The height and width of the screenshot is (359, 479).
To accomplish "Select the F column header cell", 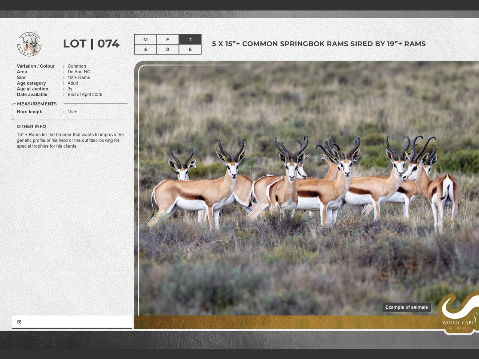I will coord(168,40).
